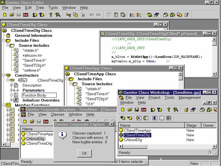
Task: Click Name column header in Workshop list
Action: (x=152, y=125)
